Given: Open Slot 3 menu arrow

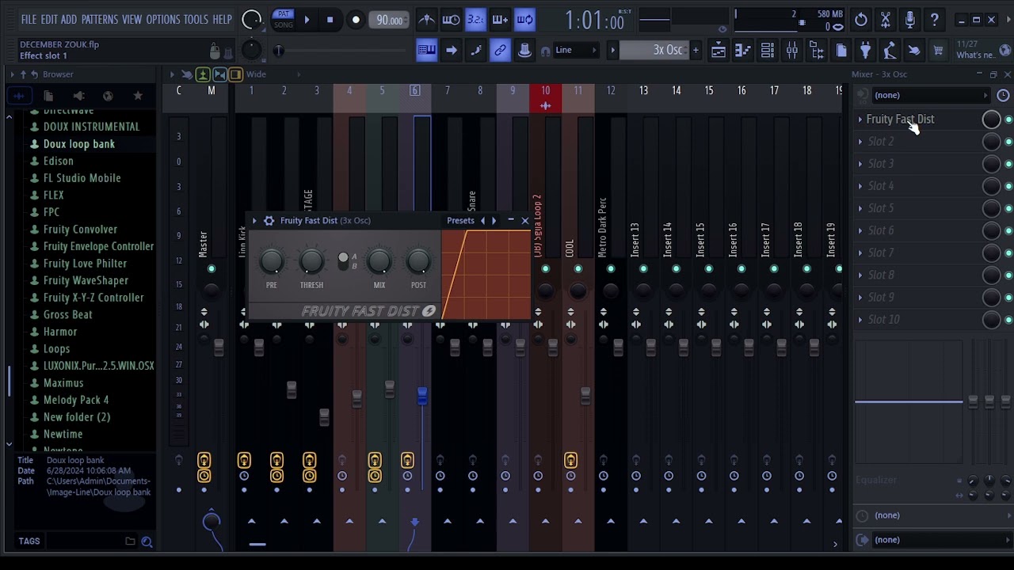Looking at the screenshot, I should pyautogui.click(x=860, y=164).
